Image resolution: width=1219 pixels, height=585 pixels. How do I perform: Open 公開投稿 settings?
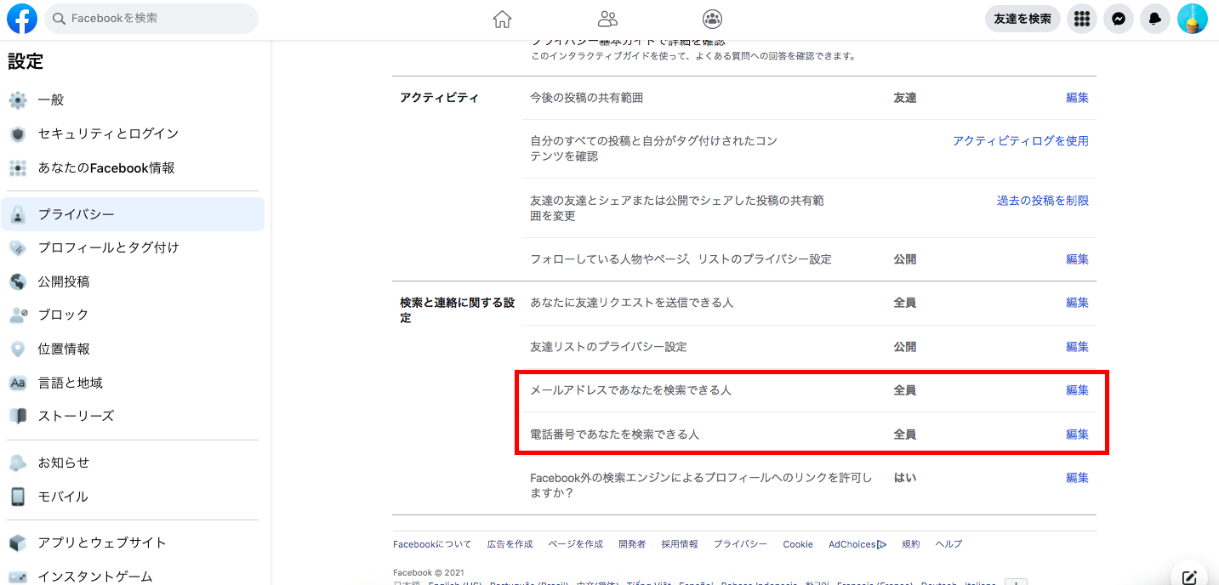point(133,281)
